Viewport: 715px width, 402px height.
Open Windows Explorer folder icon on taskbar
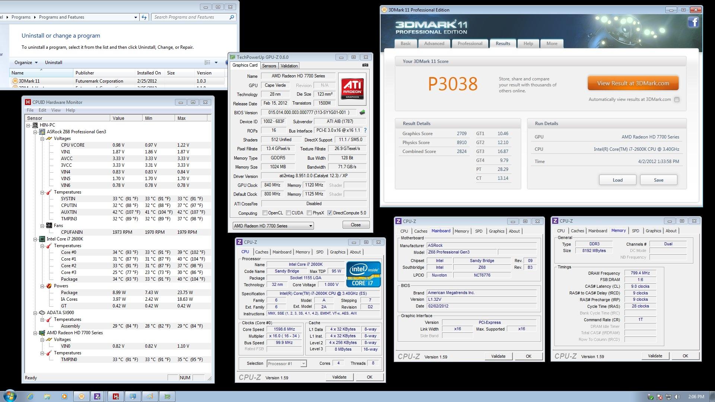(x=47, y=396)
